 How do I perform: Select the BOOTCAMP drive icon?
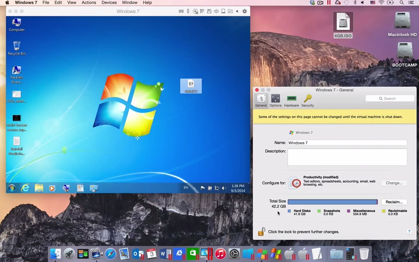click(x=404, y=54)
